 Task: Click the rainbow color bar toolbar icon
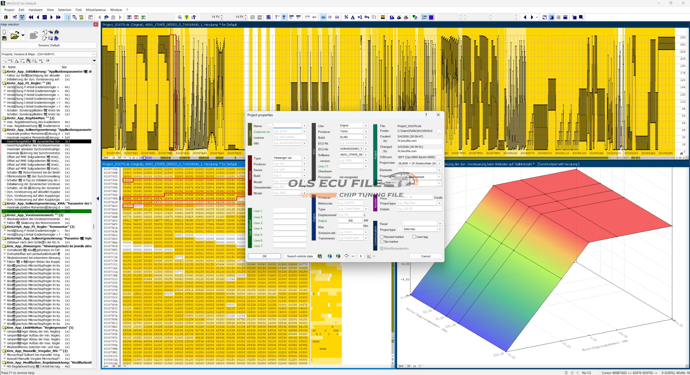[382, 17]
